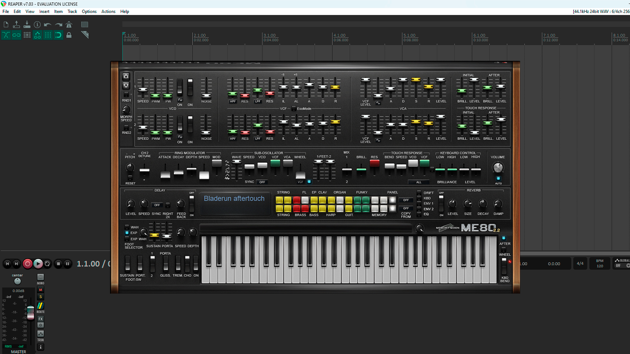Select EXP WAH in foot selector

tap(127, 239)
